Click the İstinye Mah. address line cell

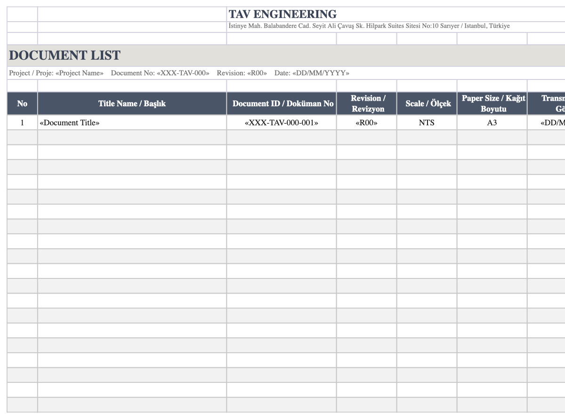[x=395, y=26]
